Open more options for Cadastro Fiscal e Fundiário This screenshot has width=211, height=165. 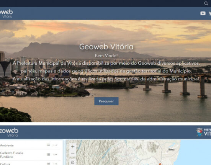[55, 155]
